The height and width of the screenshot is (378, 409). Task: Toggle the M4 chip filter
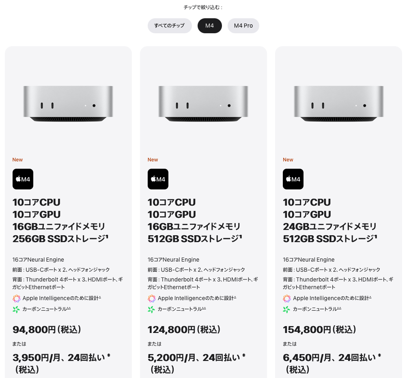(x=209, y=26)
